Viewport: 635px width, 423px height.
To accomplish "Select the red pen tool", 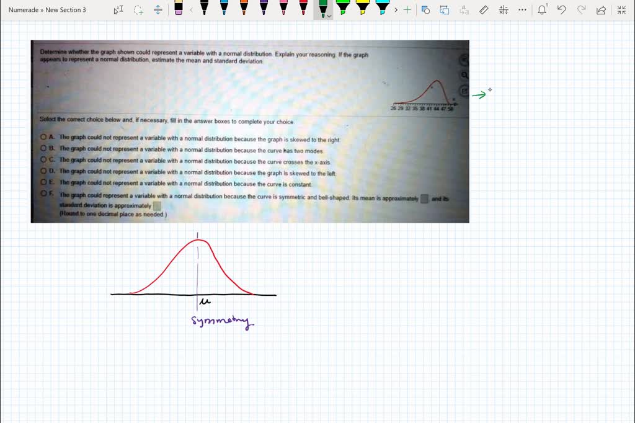I will click(x=303, y=9).
